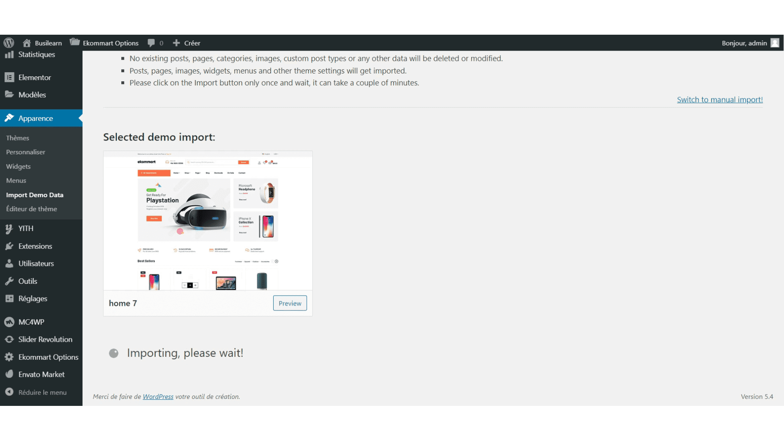Open Extensions menu
Screen dimensions: 784x441
point(34,246)
